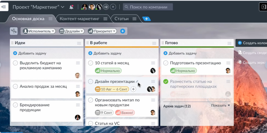
Task: Click Нормально priority on Подготовить презентацию
Action: tap(183, 71)
